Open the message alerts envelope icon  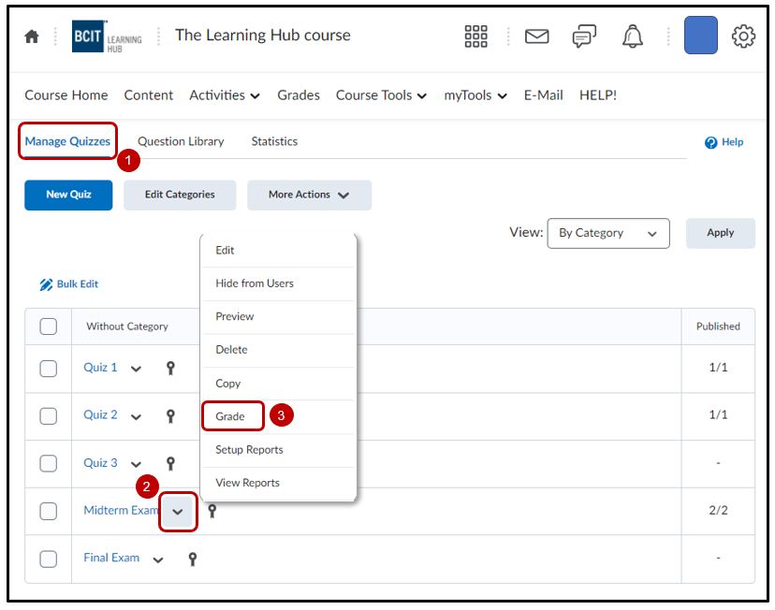click(536, 36)
